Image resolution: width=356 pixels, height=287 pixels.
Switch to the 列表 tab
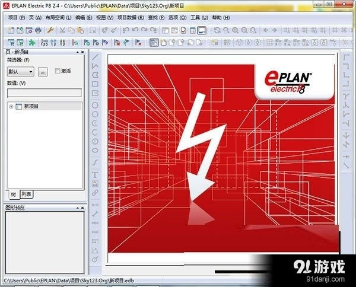click(x=27, y=194)
